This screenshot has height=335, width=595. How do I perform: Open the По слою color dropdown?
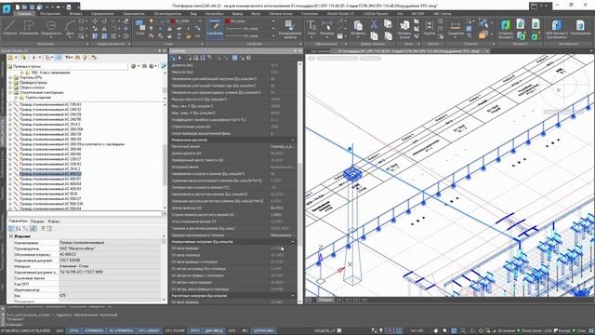(x=272, y=21)
